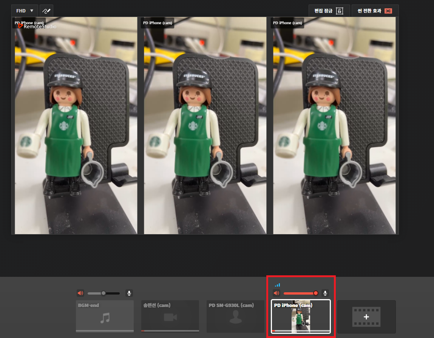The height and width of the screenshot is (338, 434).
Task: Adjust the BGM-end volume slider
Action: (103, 293)
